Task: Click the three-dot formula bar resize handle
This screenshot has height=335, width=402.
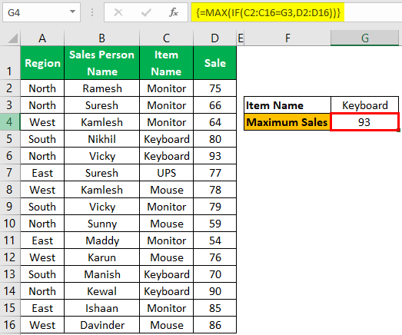Action: pyautogui.click(x=92, y=12)
